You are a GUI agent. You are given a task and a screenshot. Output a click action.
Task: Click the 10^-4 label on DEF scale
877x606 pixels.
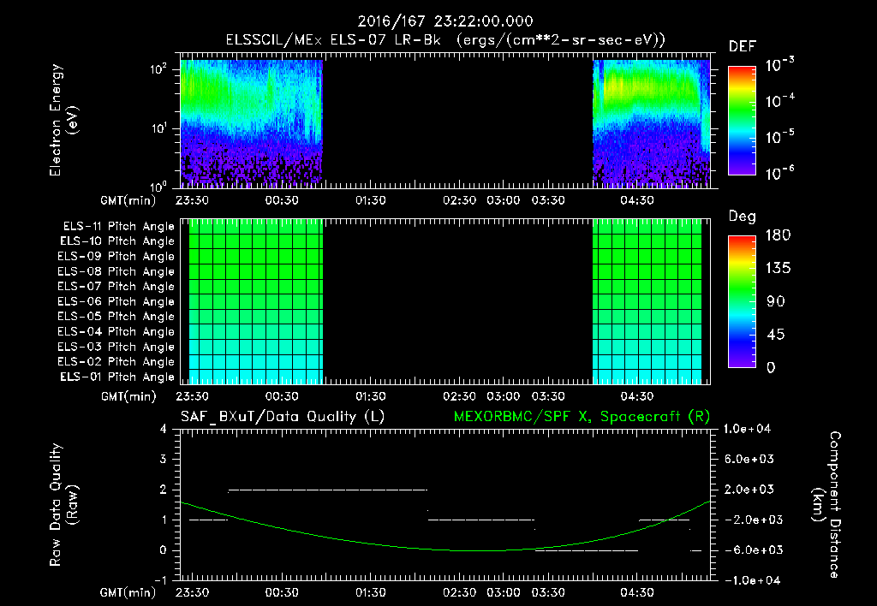pyautogui.click(x=780, y=101)
